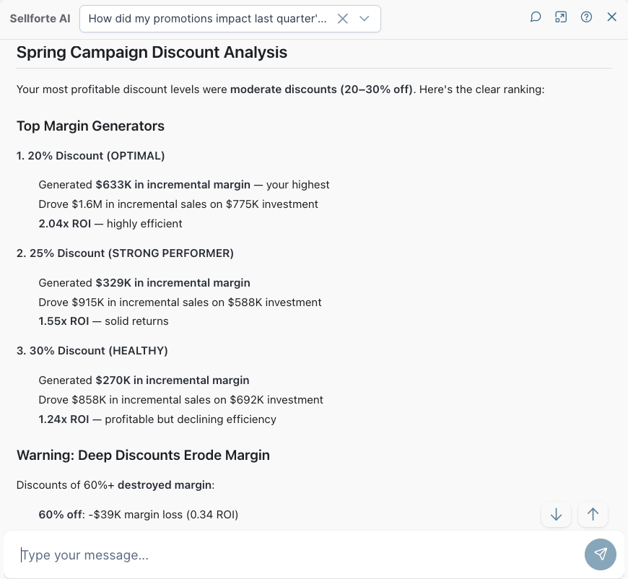Jump to bottom with down arrow button
Viewport: 628px width, 579px height.
(556, 514)
